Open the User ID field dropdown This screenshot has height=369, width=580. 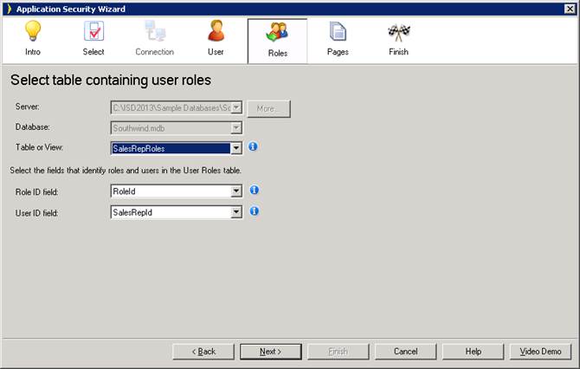click(x=236, y=211)
